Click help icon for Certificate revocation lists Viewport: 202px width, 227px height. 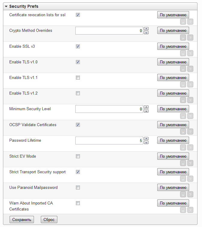[x=190, y=22]
